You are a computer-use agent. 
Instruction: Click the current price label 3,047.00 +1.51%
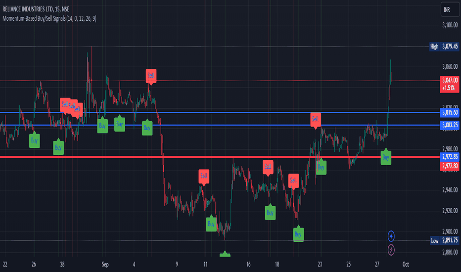click(449, 84)
